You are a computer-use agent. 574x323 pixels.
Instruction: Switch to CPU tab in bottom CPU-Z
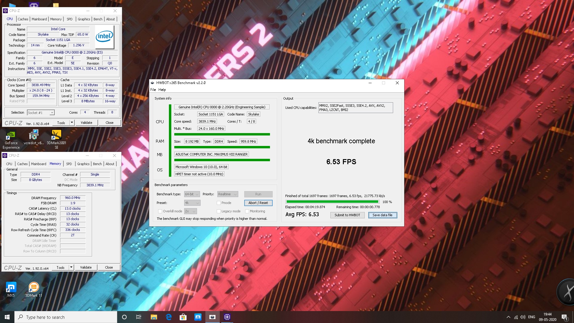9,164
